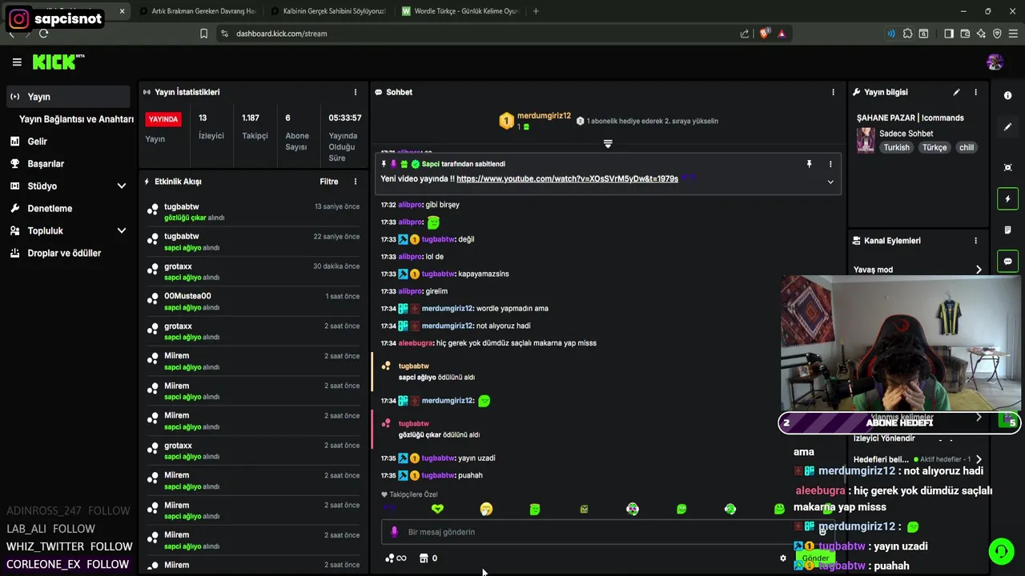
Task: Toggle the lightning activity feed icon in the right sidebar
Action: [x=1007, y=198]
